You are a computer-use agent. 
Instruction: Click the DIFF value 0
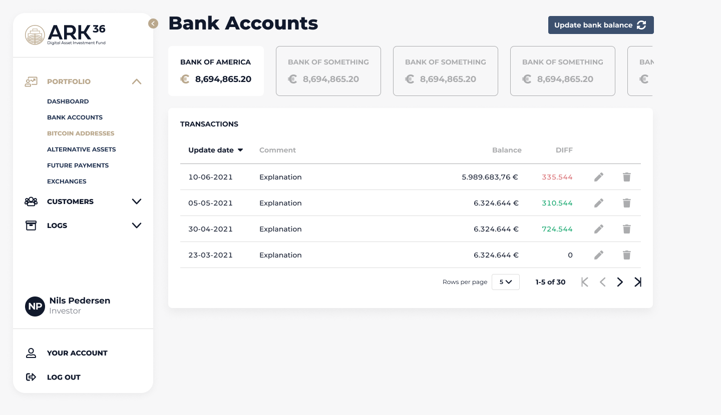coord(570,255)
